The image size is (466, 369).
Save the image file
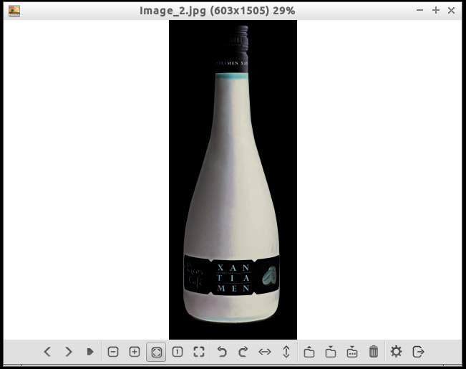click(x=331, y=352)
